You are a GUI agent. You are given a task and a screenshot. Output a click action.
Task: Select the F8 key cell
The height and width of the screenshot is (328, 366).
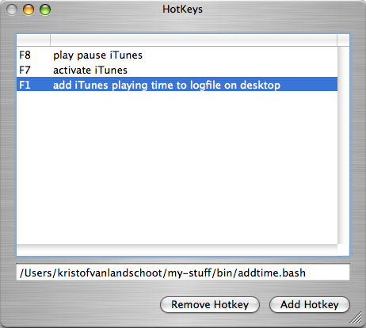[x=25, y=55]
